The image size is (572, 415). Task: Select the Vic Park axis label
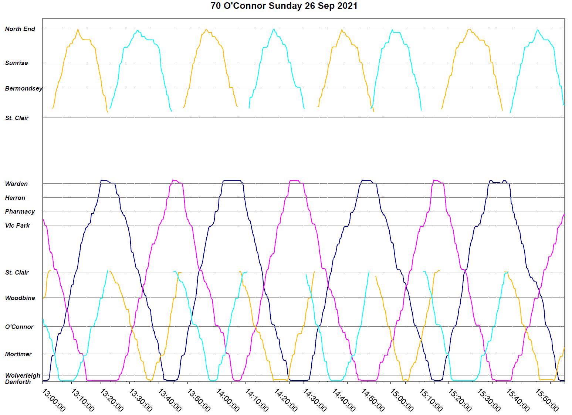click(17, 226)
